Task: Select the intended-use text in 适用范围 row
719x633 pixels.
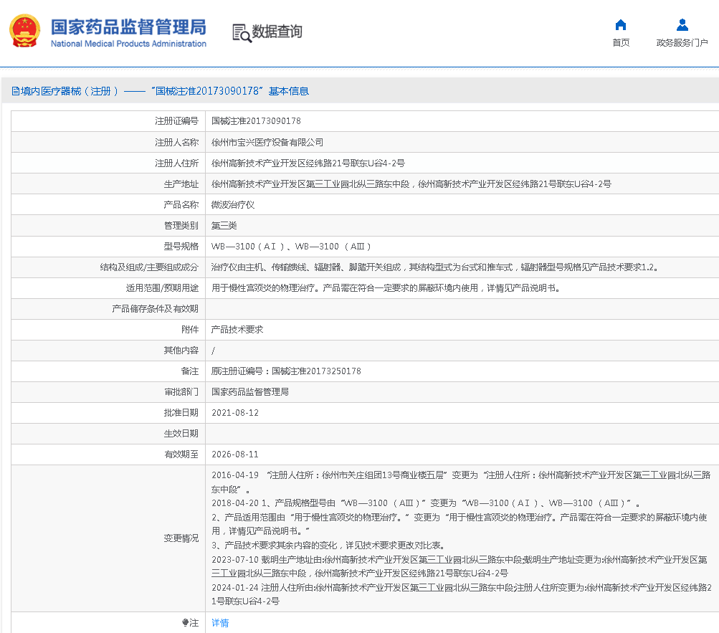Action: (x=386, y=288)
